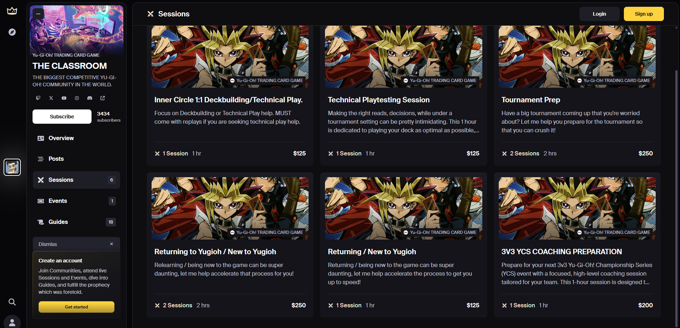Open the Instagram social link icon

coord(77,98)
